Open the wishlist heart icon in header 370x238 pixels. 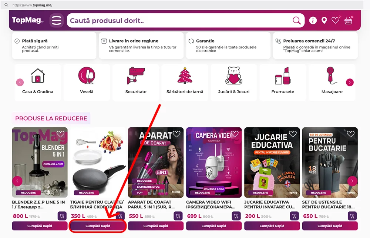click(x=336, y=20)
